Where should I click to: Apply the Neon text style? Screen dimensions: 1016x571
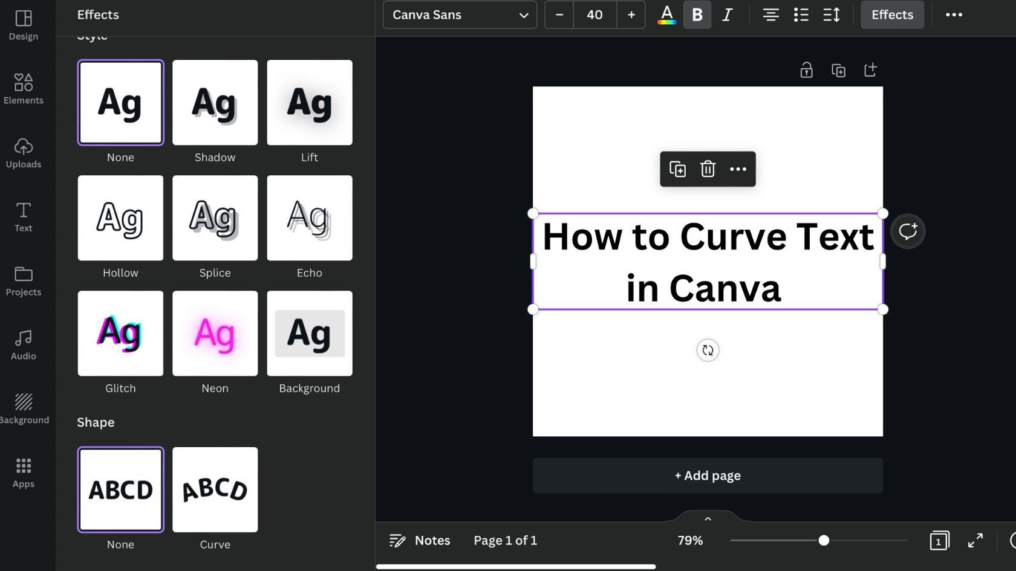tap(215, 334)
